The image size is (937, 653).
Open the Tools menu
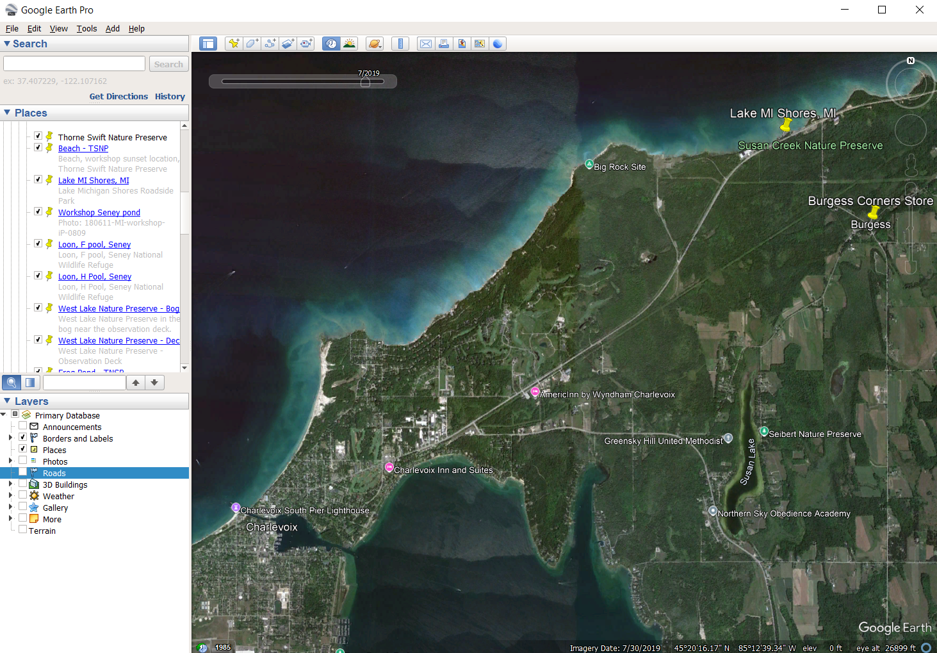86,29
